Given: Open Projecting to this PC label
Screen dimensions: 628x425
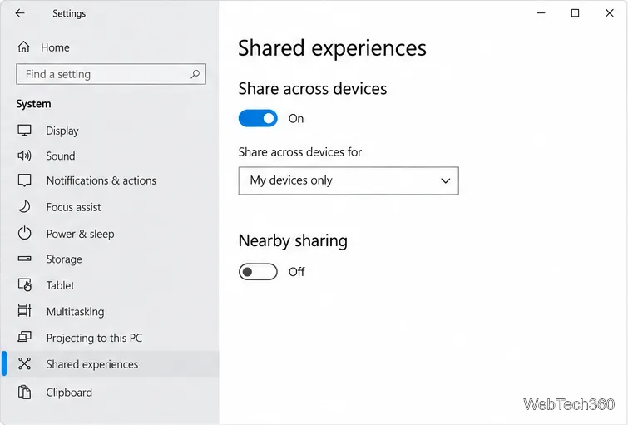Looking at the screenshot, I should point(94,338).
